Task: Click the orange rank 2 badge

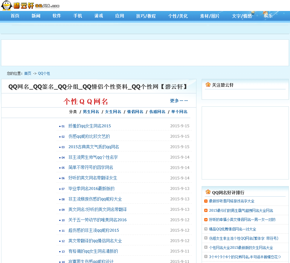Action: click(206, 211)
